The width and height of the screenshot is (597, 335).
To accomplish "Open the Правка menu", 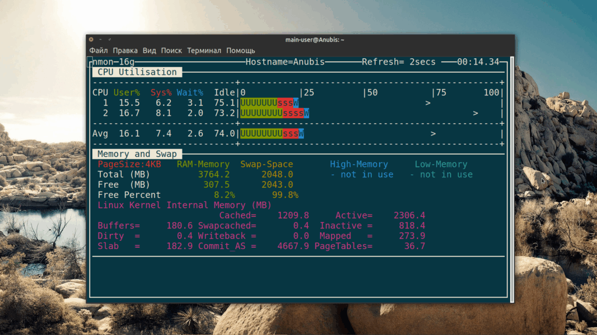I will point(125,51).
